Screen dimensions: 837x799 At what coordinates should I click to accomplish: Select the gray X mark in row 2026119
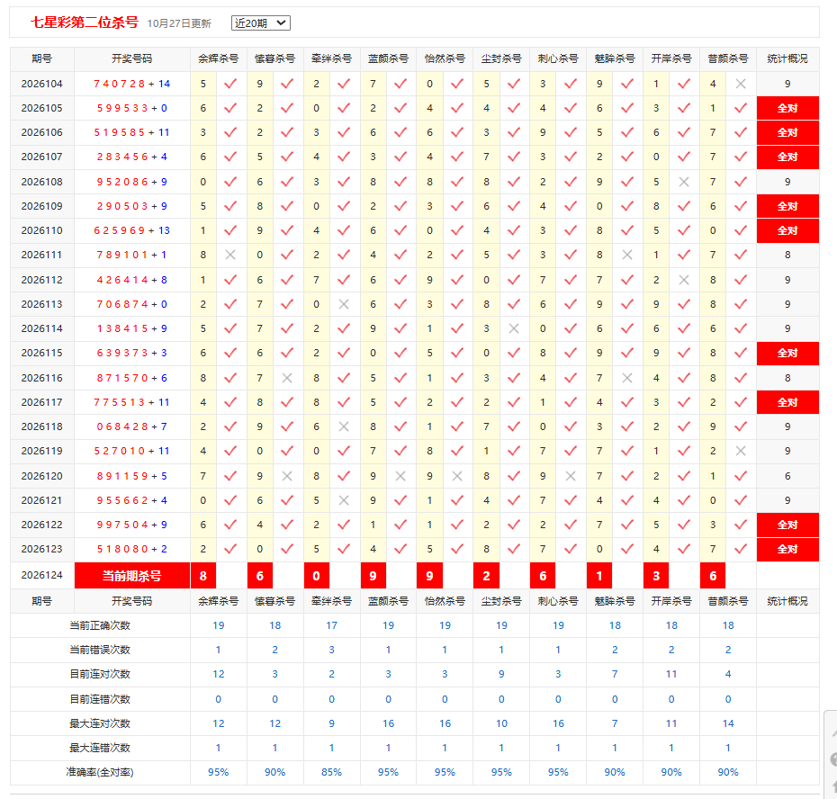(741, 451)
